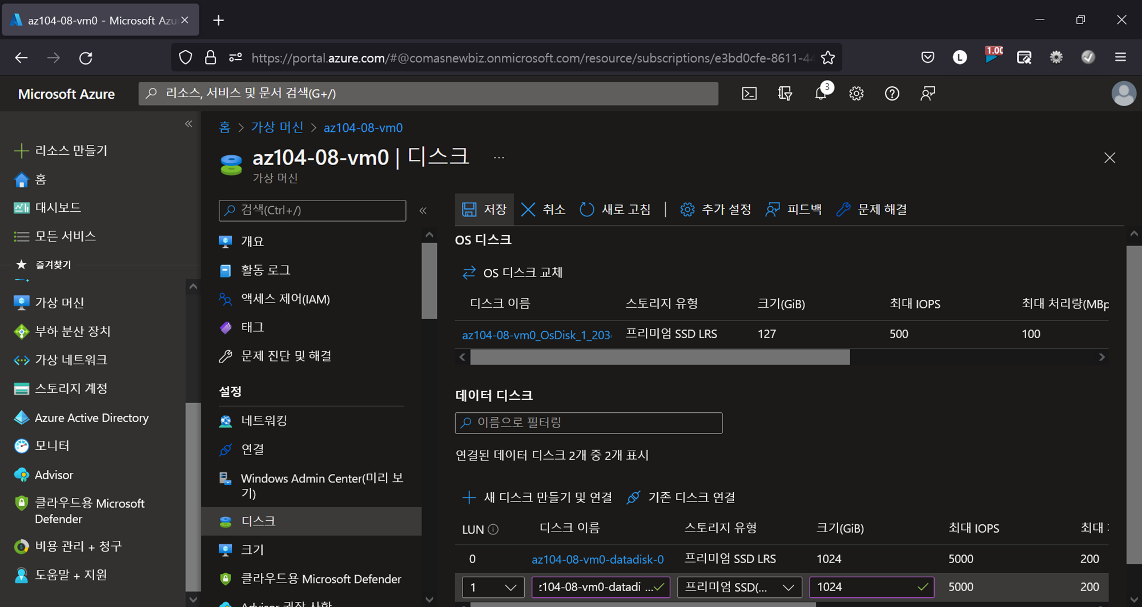Collapse the Azure left portal menu
The width and height of the screenshot is (1142, 607).
click(x=188, y=124)
